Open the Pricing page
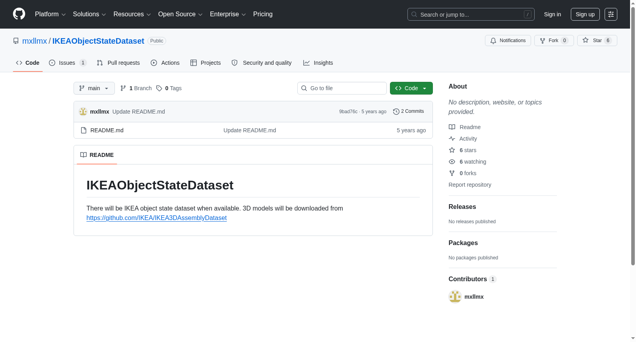 point(263,14)
